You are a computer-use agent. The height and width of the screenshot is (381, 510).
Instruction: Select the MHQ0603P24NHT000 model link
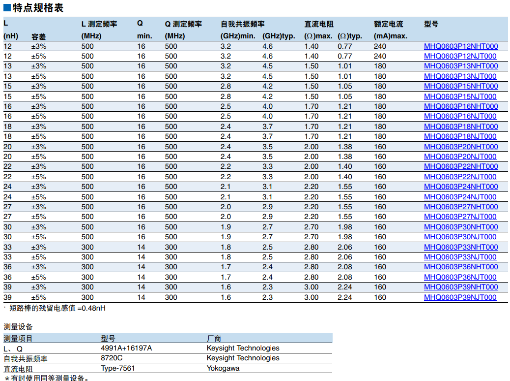(461, 187)
